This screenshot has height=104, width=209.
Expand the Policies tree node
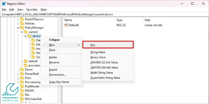click(x=18, y=24)
